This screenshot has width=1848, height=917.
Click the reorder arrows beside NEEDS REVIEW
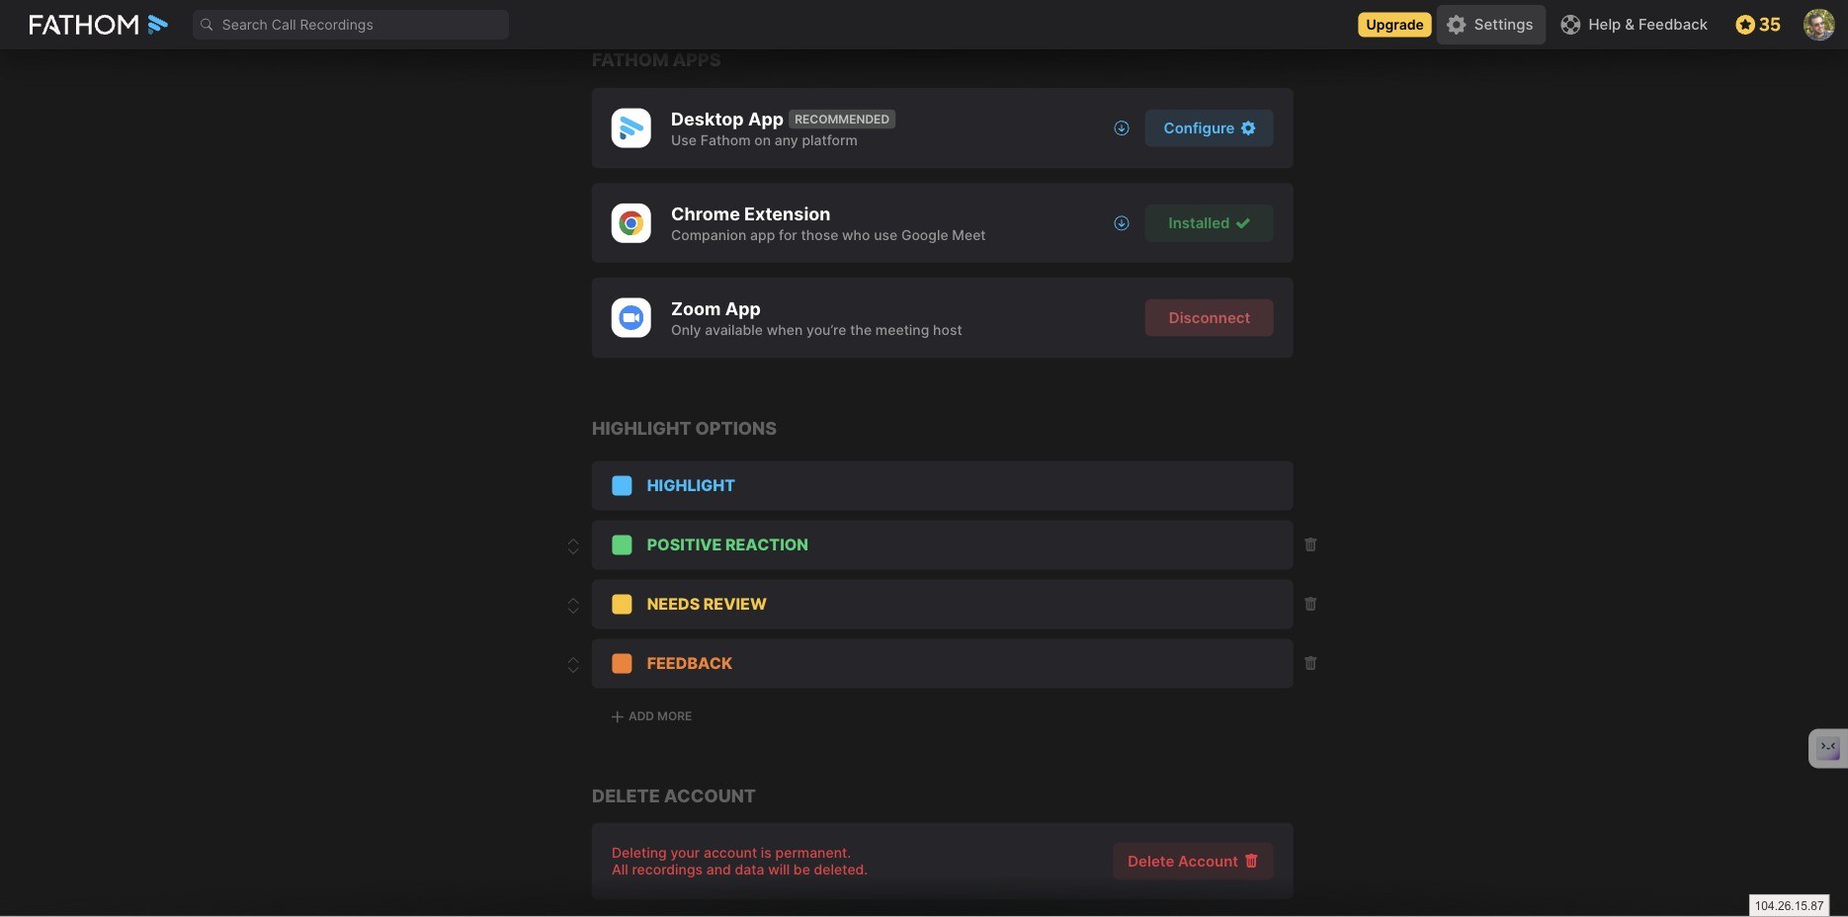573,606
